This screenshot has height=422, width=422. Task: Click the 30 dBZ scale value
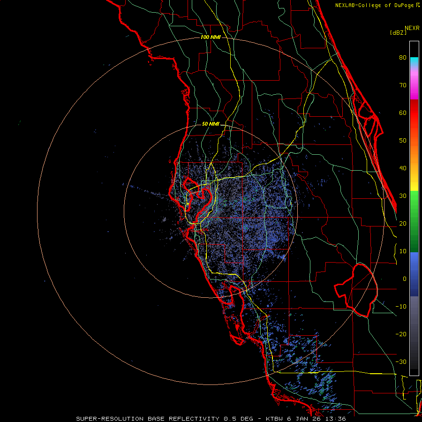tap(403, 196)
